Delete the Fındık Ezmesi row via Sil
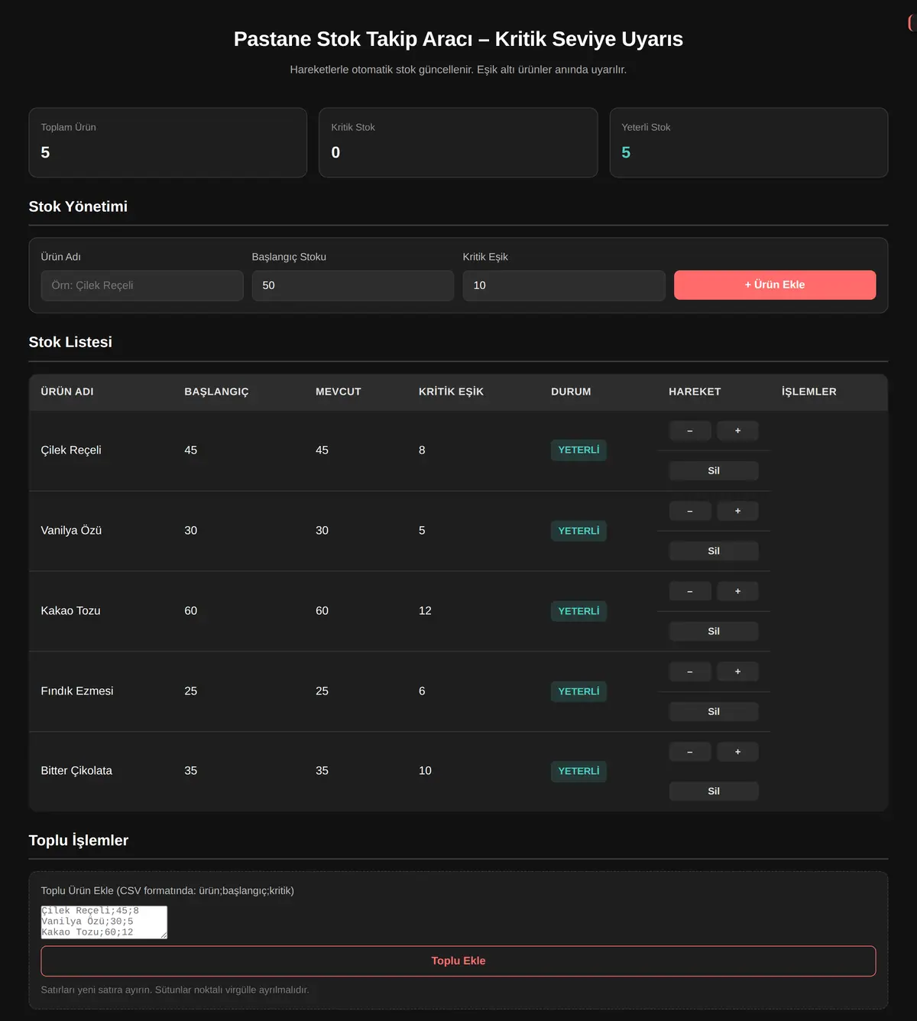 pyautogui.click(x=714, y=711)
